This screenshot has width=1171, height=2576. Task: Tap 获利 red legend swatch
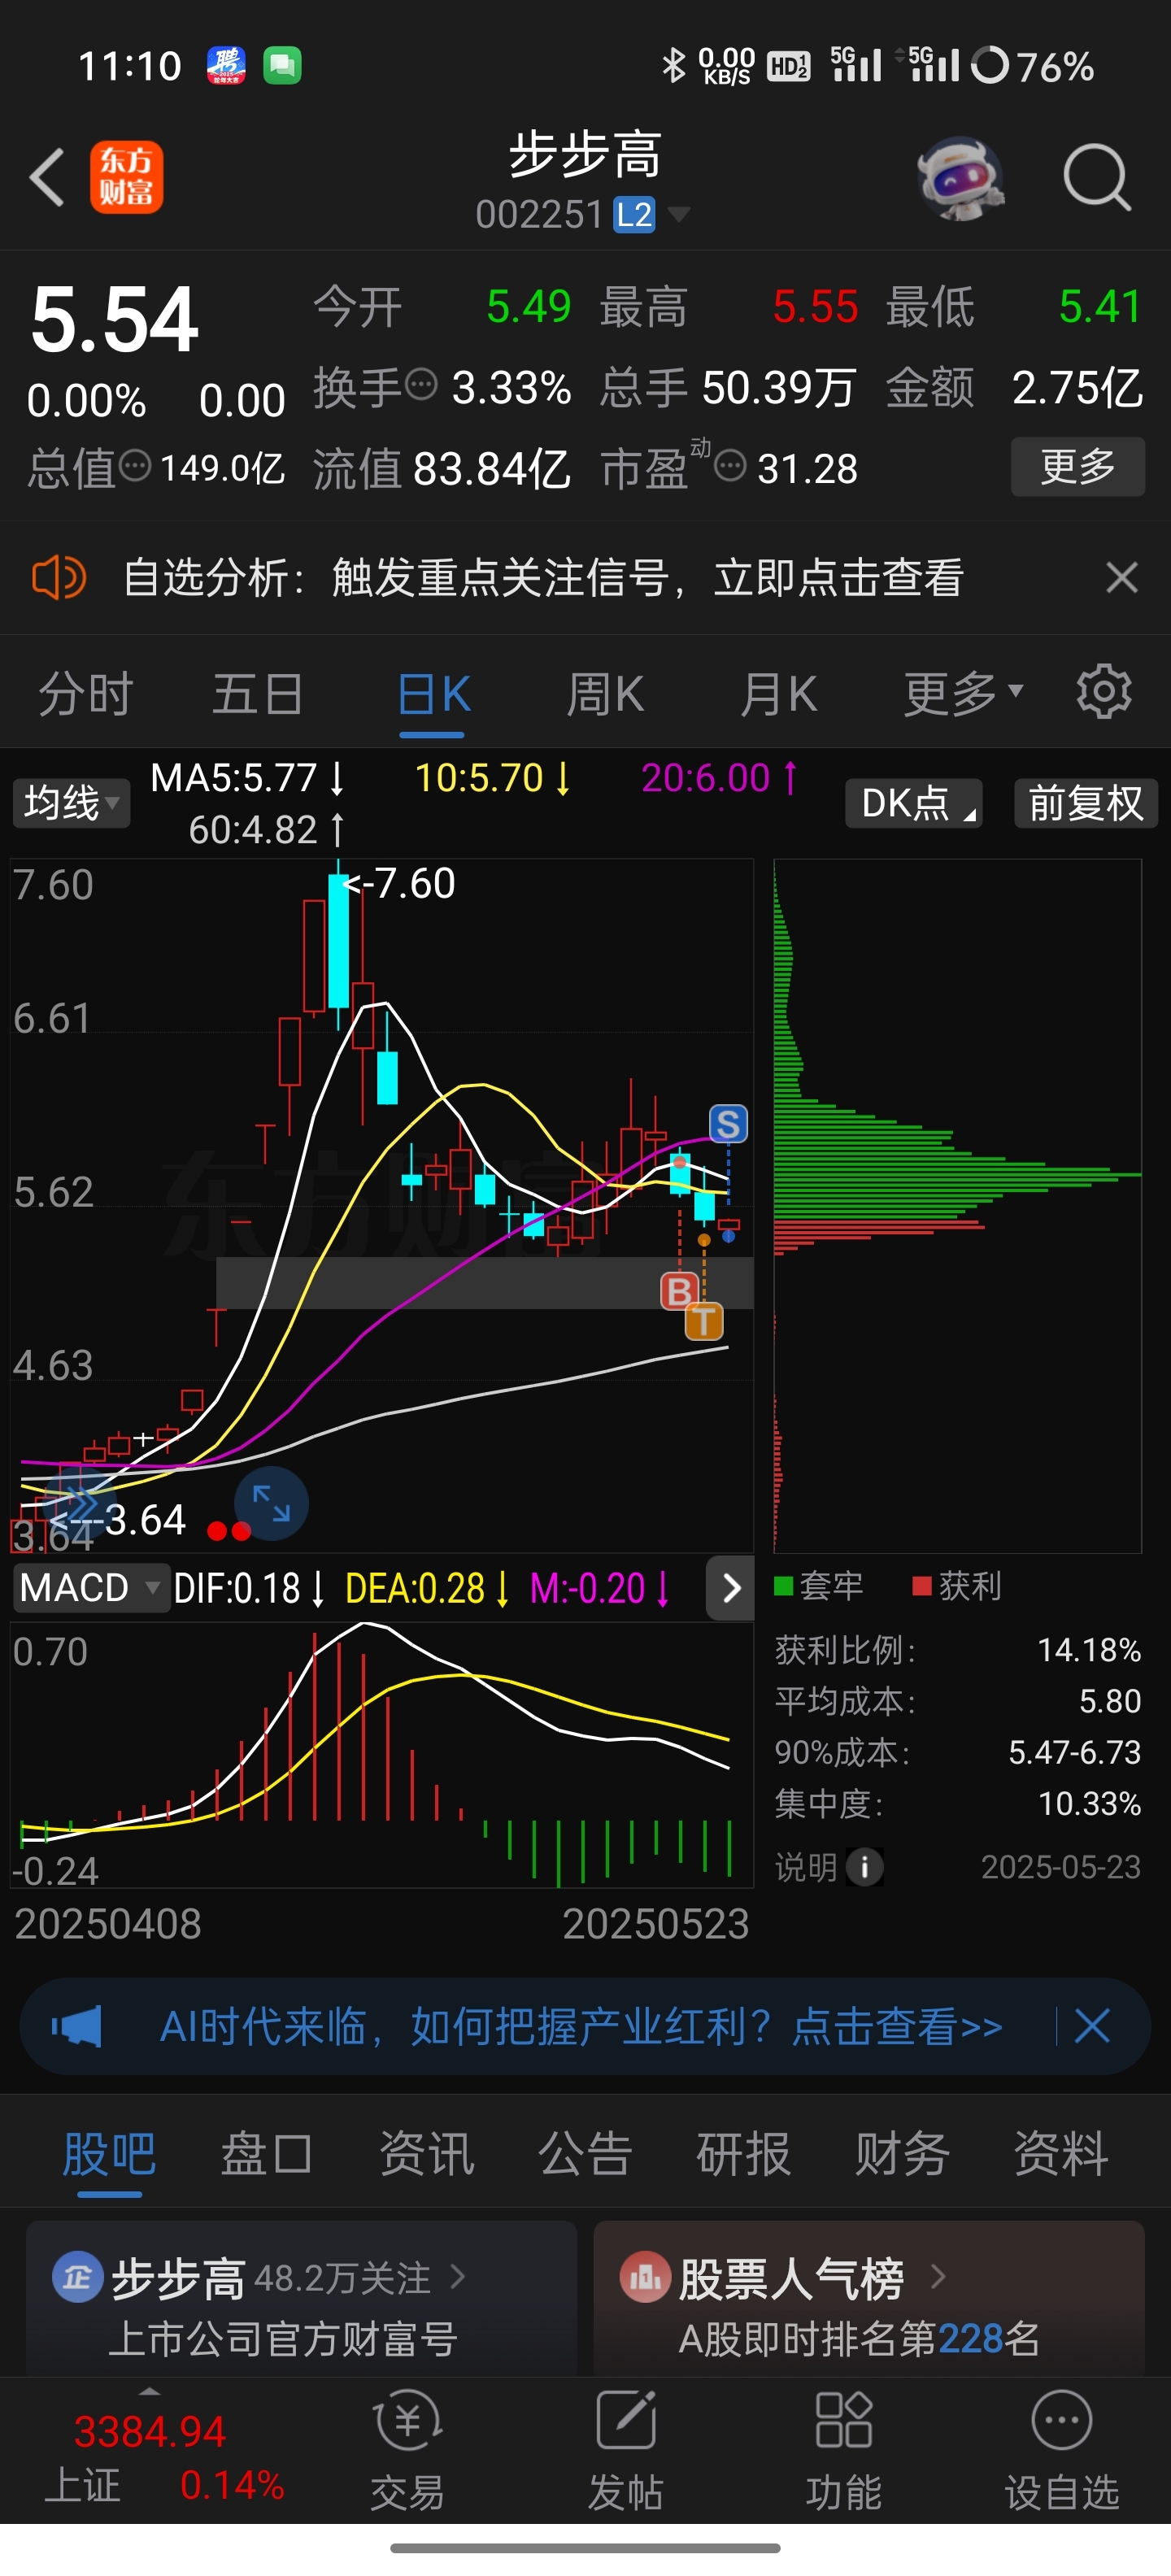(x=922, y=1585)
